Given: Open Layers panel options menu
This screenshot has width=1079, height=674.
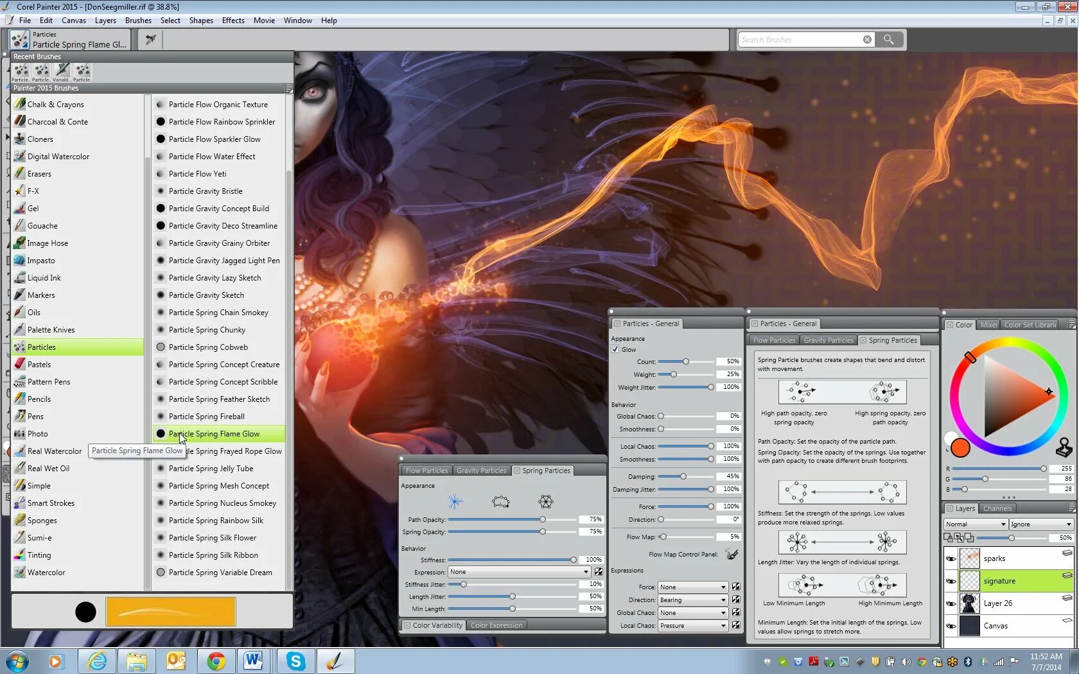Looking at the screenshot, I should pyautogui.click(x=1071, y=508).
